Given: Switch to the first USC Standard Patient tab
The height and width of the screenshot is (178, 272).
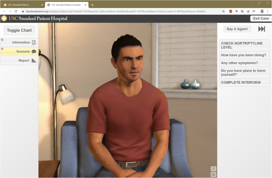Looking at the screenshot, I should point(21,5).
